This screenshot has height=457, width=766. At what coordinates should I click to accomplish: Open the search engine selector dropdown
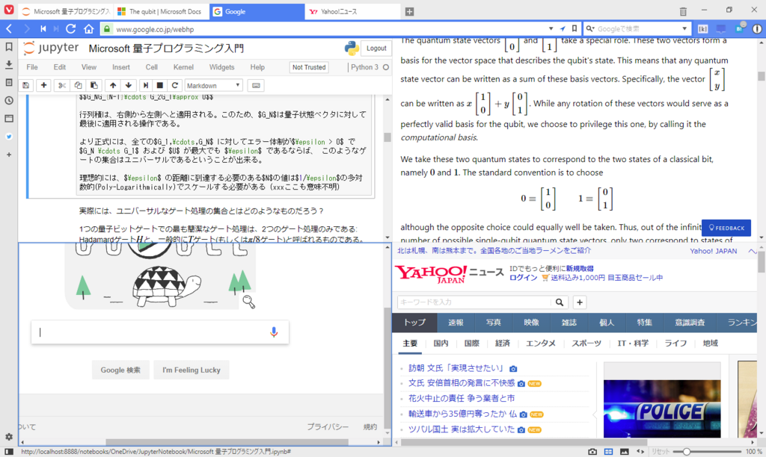[590, 29]
